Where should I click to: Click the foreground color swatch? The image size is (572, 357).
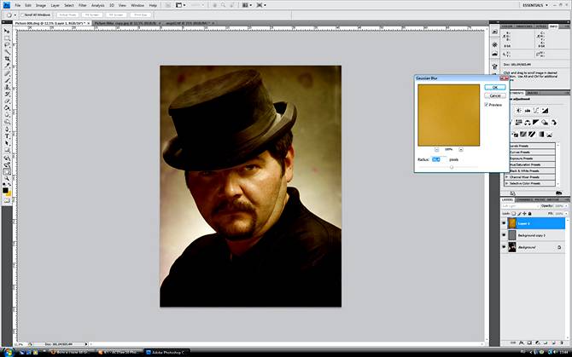(5, 189)
